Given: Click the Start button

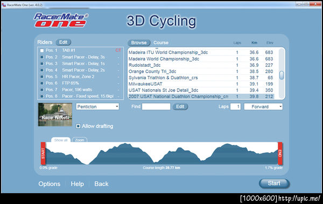Looking at the screenshot, I should coord(274,183).
